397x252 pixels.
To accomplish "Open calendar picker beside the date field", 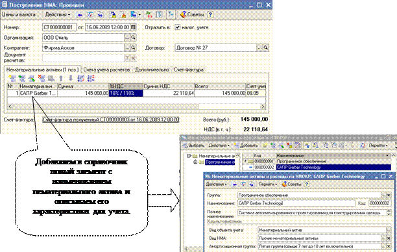I will click(x=134, y=27).
